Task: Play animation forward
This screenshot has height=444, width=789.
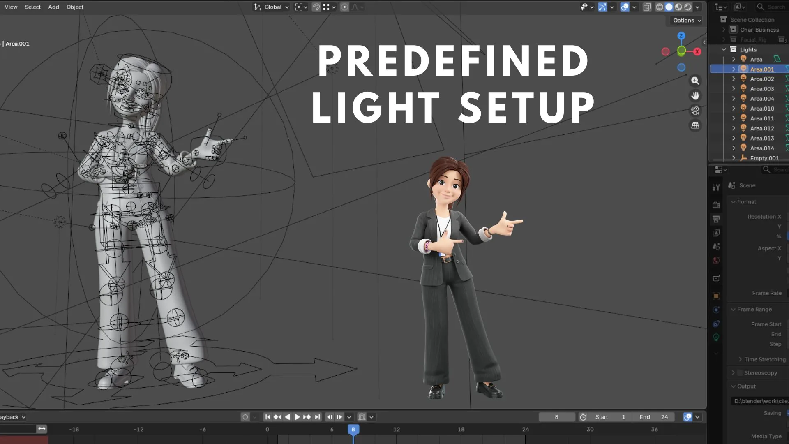Action: 297,417
